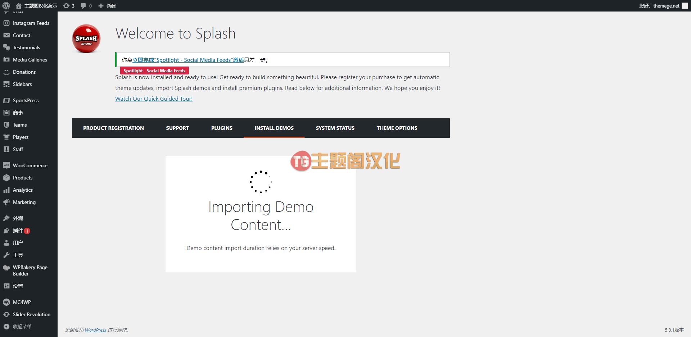Screen dimensions: 691x337
Task: Open the MC4WP menu item
Action: click(29, 302)
